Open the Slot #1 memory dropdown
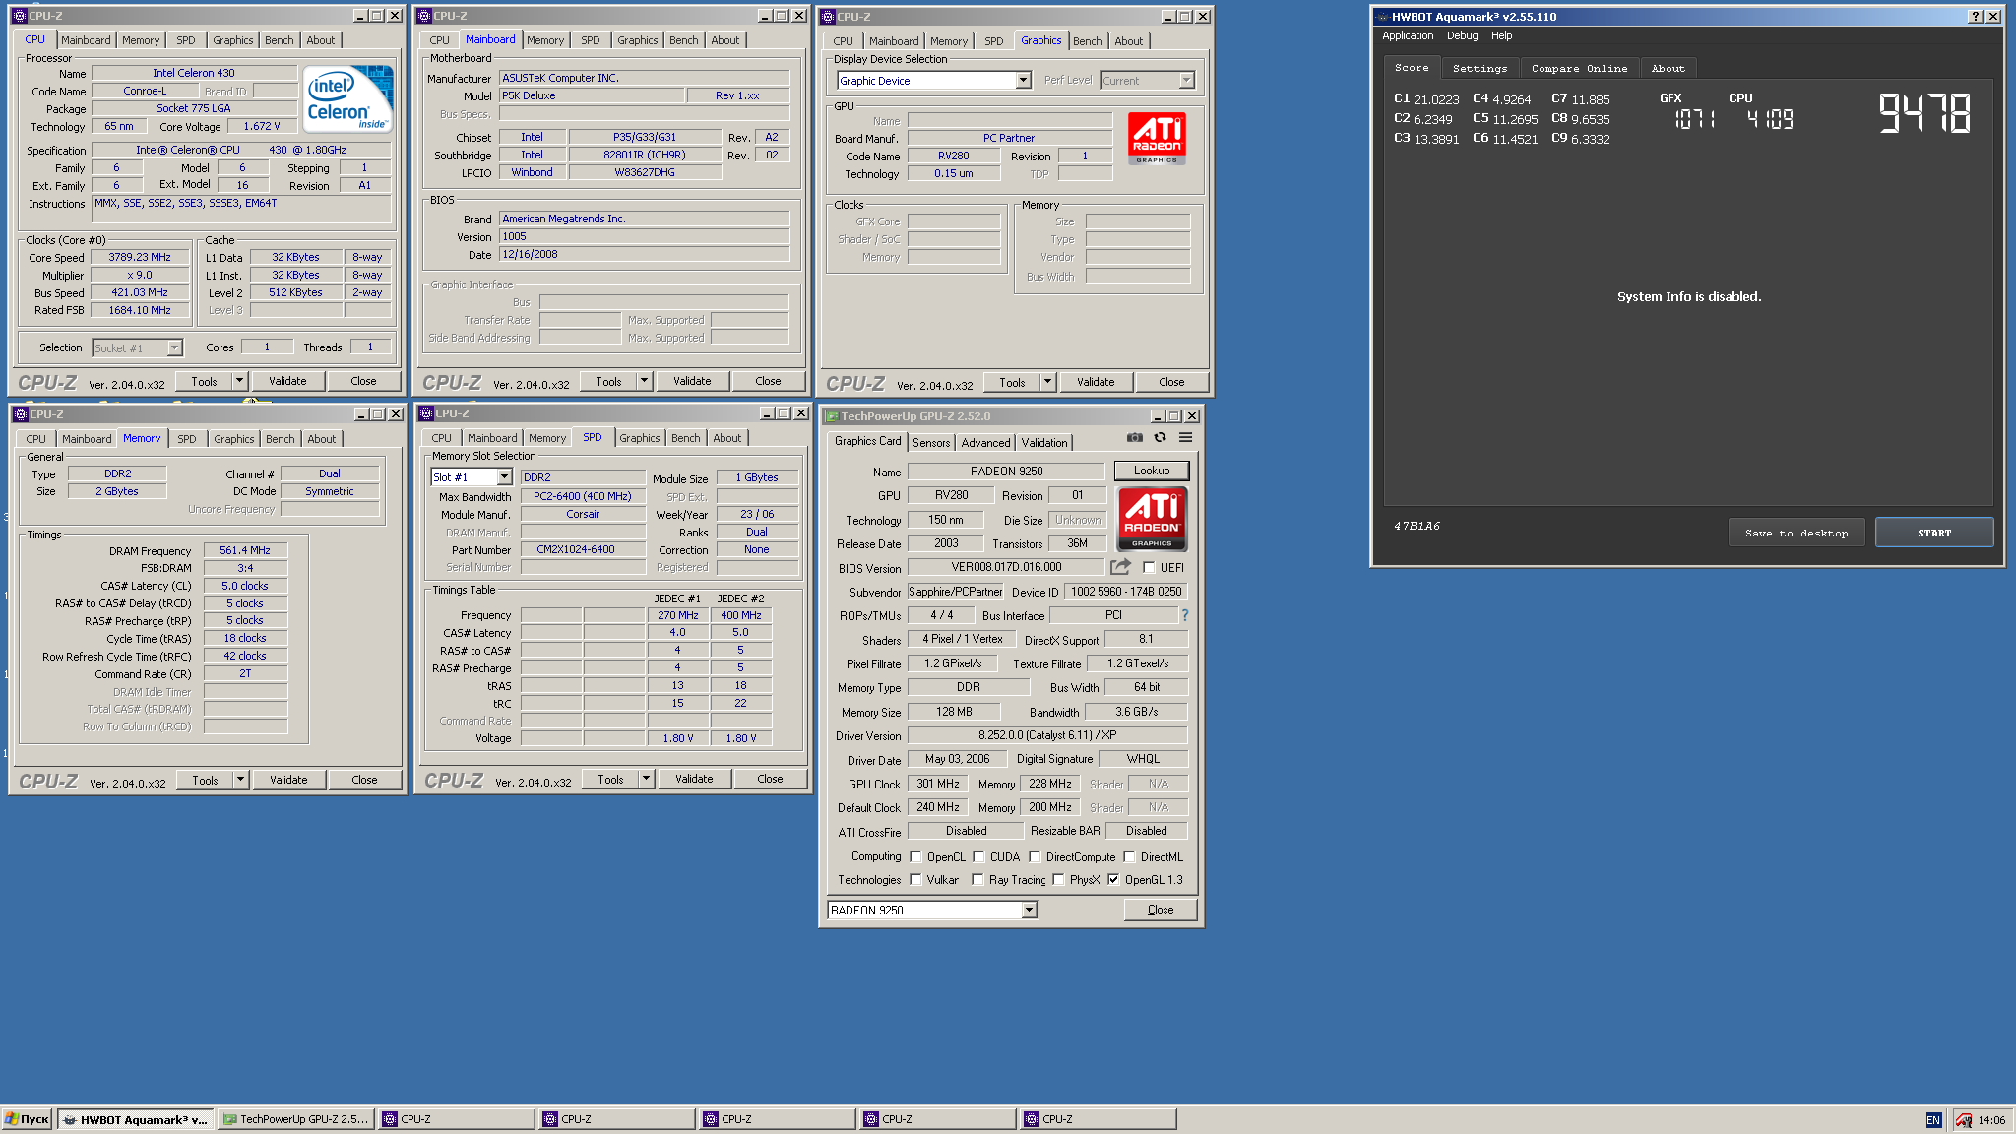 (x=504, y=477)
